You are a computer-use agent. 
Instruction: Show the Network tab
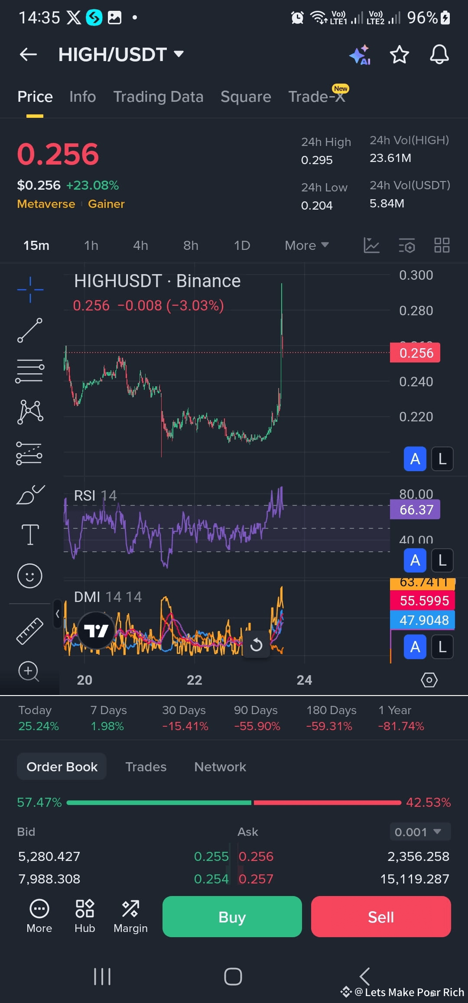[220, 767]
